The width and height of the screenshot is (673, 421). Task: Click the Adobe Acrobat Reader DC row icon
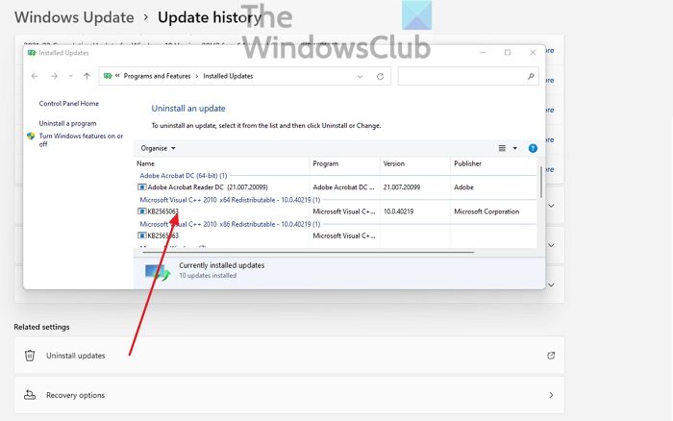141,187
